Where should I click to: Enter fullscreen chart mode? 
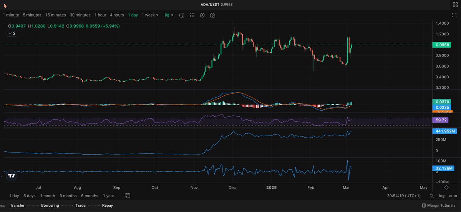click(454, 15)
